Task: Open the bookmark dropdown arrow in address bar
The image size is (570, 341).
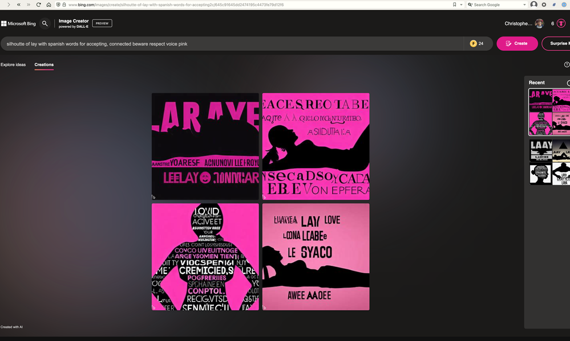Action: (462, 5)
